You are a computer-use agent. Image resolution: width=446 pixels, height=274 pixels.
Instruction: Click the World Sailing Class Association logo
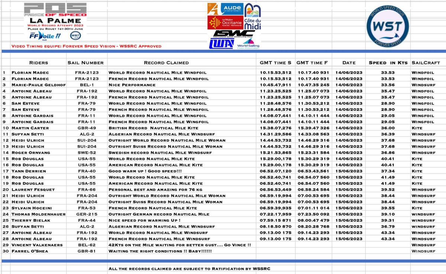click(248, 44)
